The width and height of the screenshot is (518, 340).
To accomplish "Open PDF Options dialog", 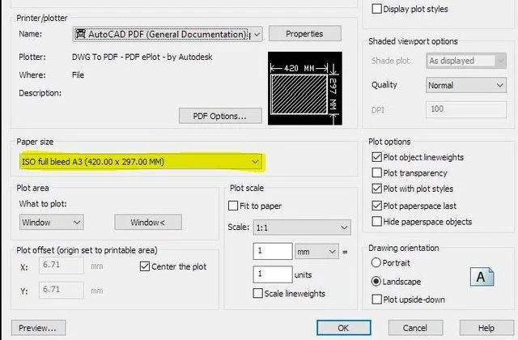I will click(x=220, y=116).
